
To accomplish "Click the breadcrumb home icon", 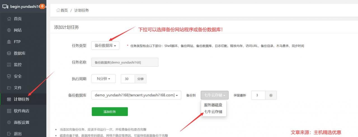I will click(58, 10).
